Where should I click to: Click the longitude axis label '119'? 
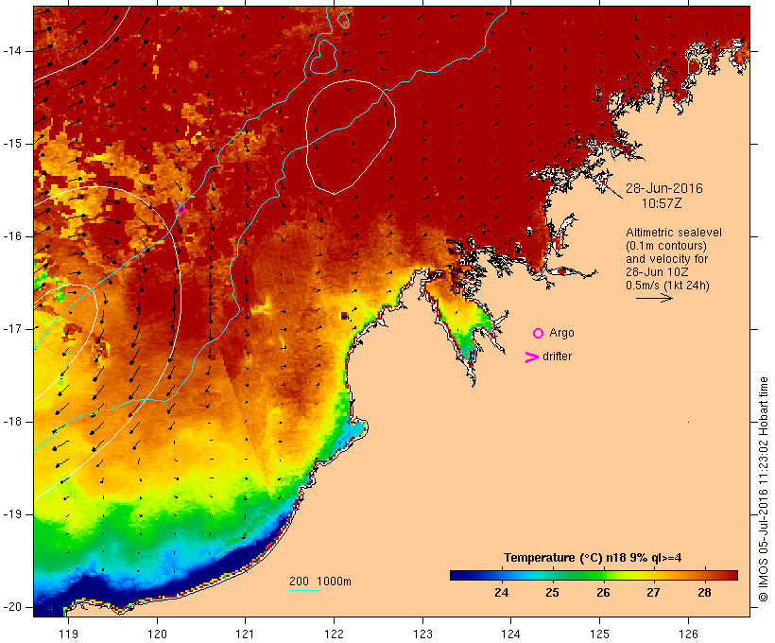pyautogui.click(x=68, y=634)
